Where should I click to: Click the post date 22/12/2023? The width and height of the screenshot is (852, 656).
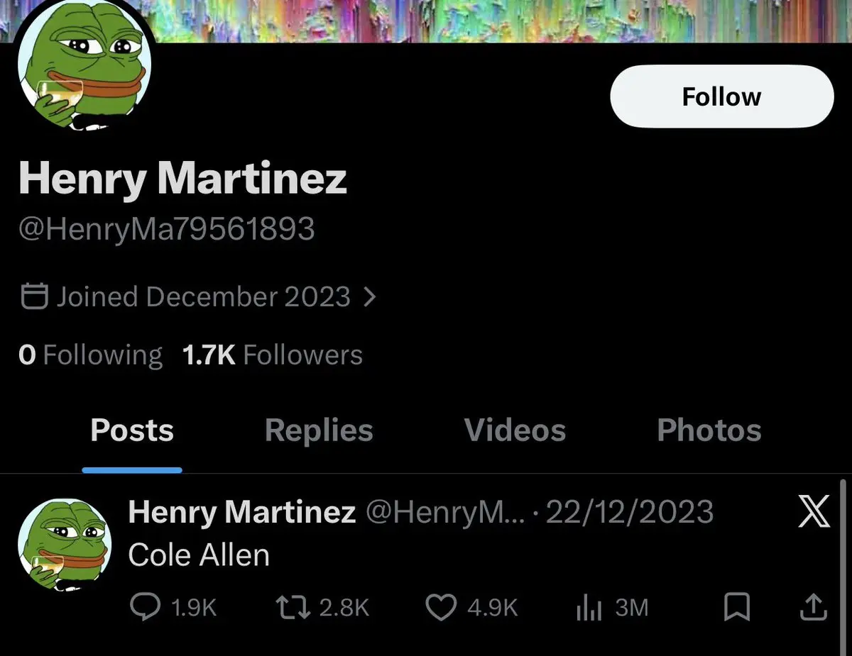click(x=629, y=512)
